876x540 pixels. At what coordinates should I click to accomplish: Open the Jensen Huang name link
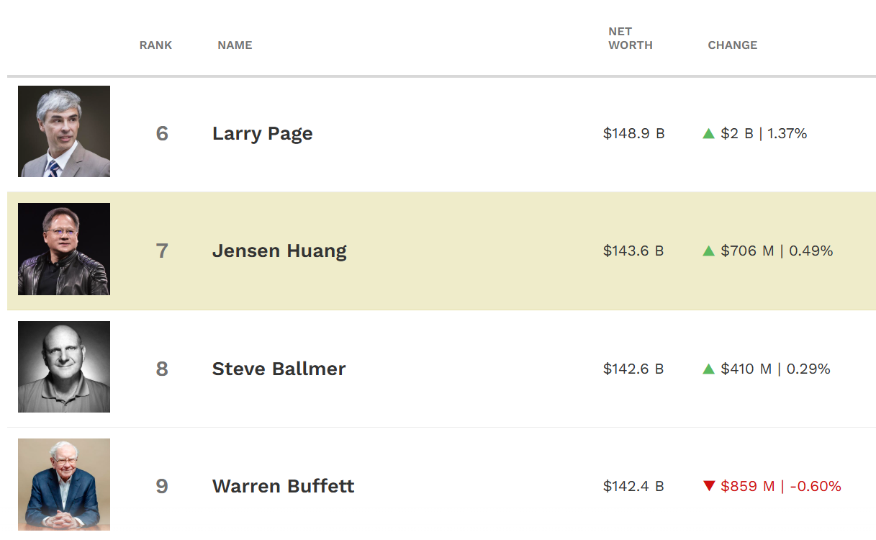(x=279, y=251)
